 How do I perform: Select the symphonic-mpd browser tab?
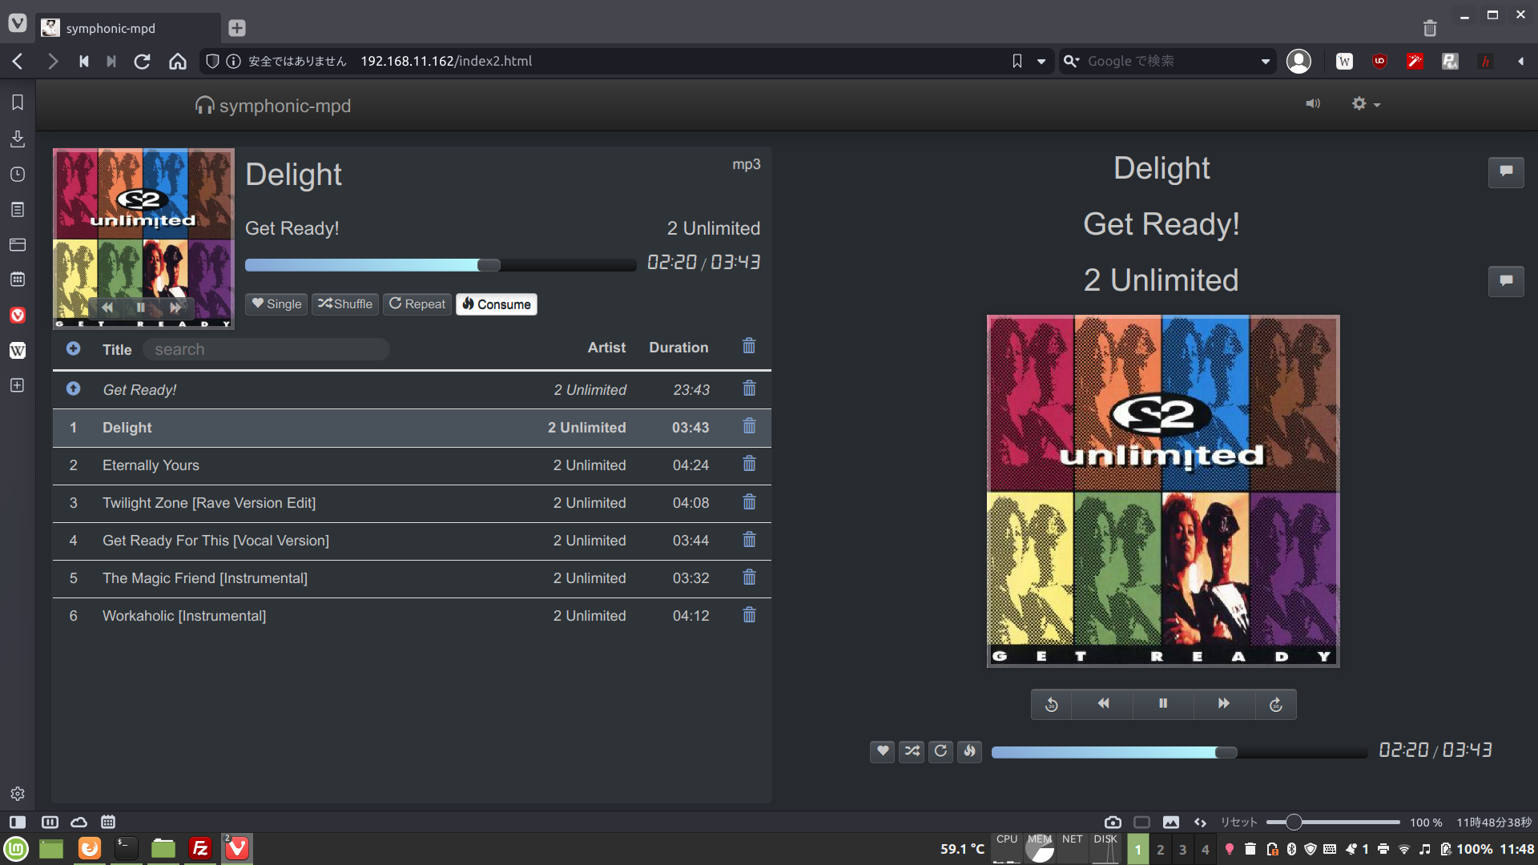128,28
